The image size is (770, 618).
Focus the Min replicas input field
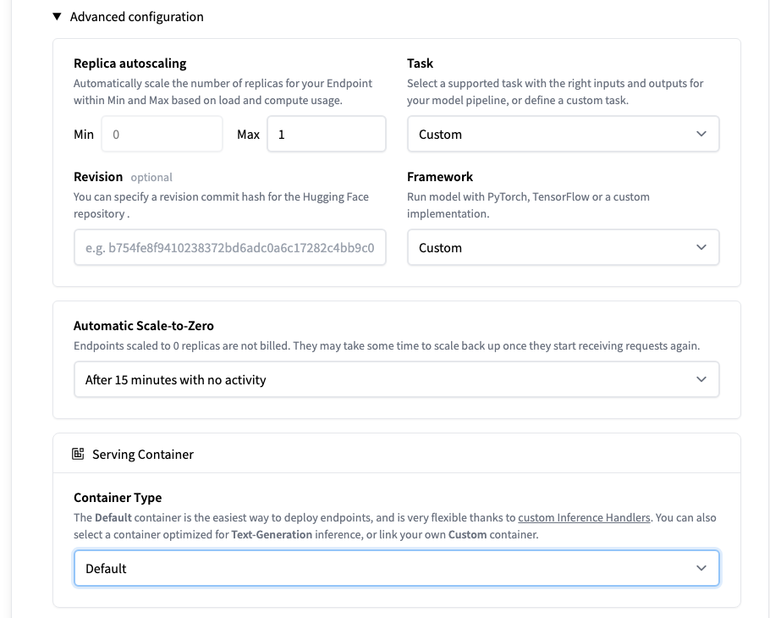[162, 134]
